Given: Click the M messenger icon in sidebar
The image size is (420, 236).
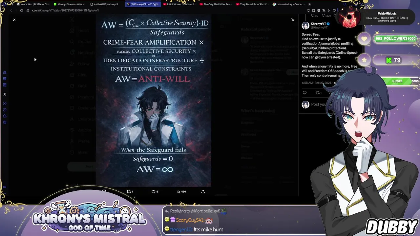Looking at the screenshot, I should click(x=5, y=85).
